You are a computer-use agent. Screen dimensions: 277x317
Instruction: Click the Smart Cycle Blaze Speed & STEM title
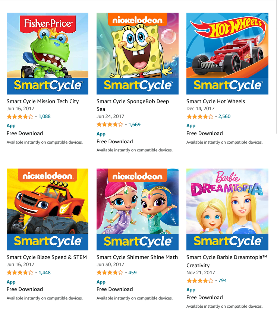(47, 257)
